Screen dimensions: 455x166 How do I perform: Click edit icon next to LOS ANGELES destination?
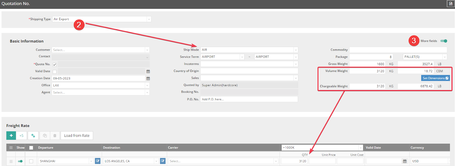(163, 161)
